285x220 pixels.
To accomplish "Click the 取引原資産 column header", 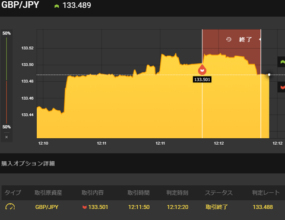I will [48, 193].
